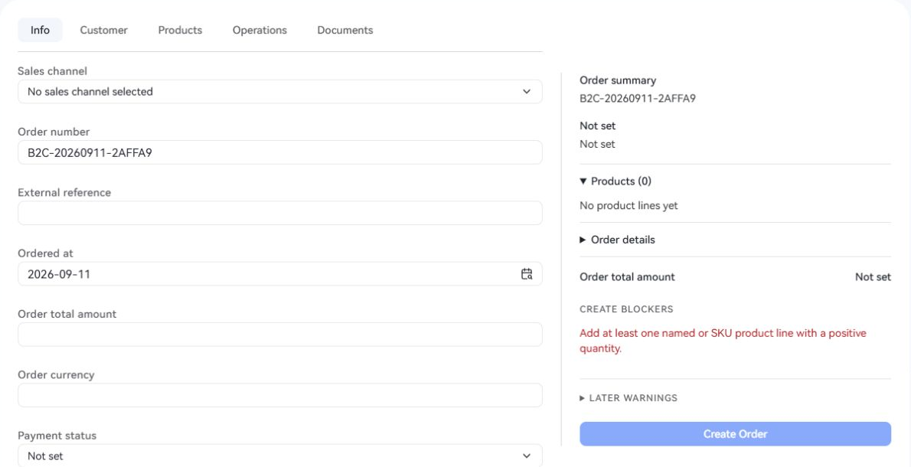
Task: Expand the Order details section
Action: coord(617,240)
